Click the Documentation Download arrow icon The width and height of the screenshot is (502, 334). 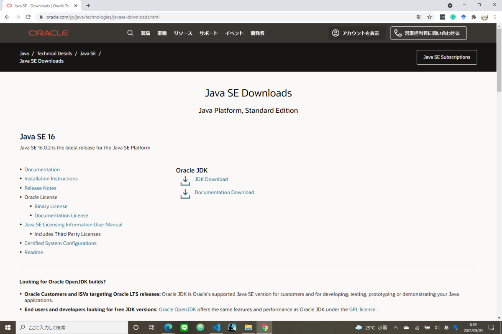[185, 194]
